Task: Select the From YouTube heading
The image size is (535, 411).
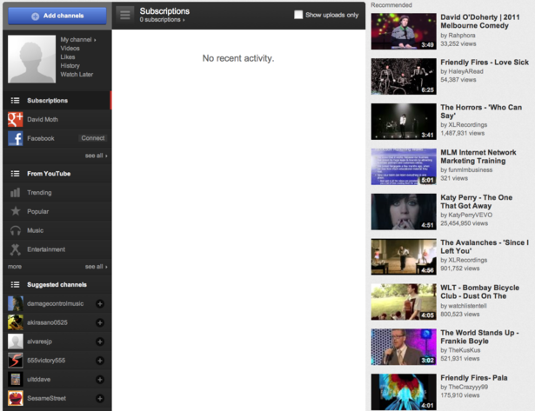Action: coord(49,174)
